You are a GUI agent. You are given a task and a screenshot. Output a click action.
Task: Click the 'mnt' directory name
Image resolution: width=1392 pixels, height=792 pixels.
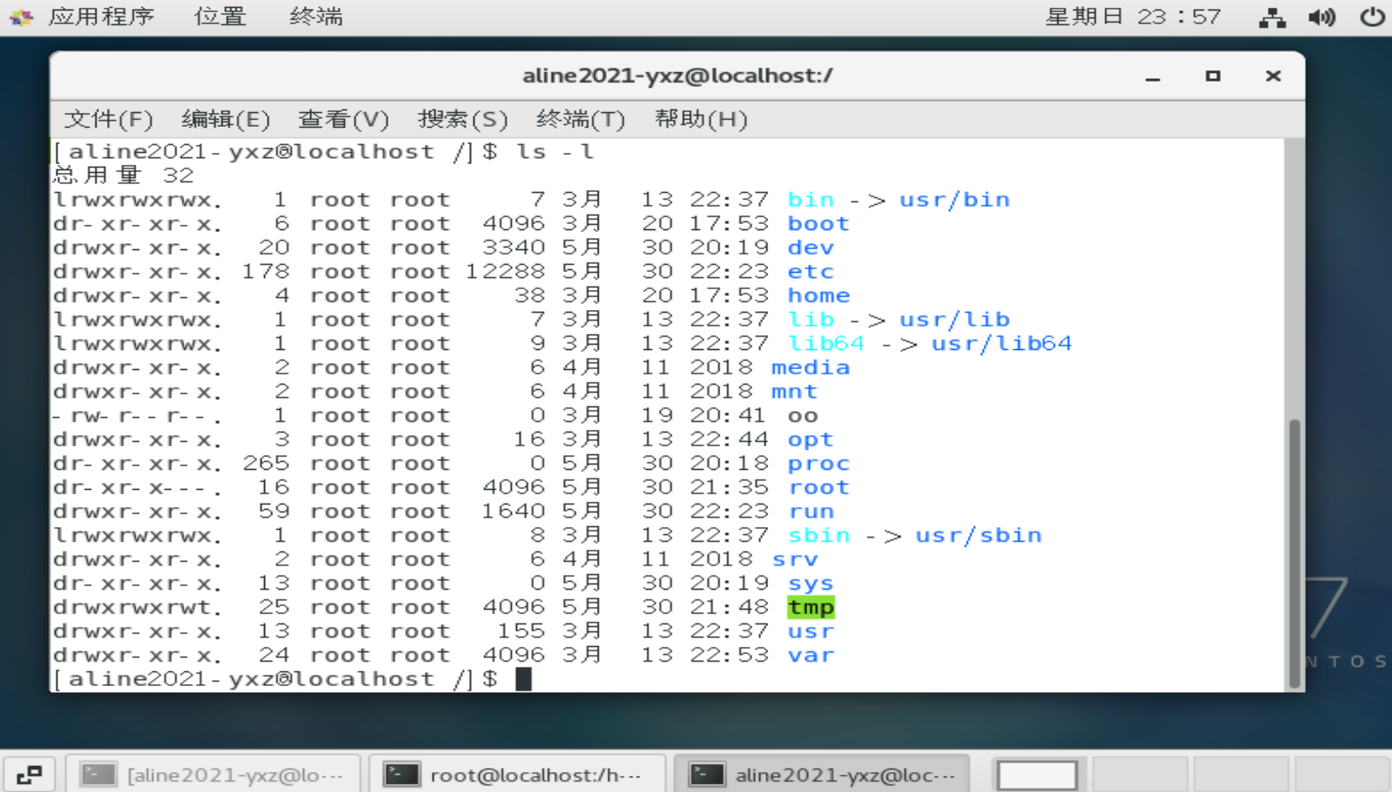pyautogui.click(x=794, y=392)
